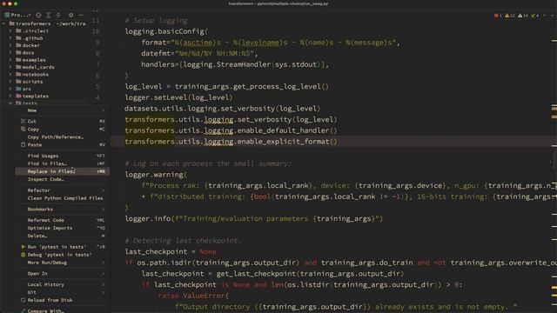Click the logger.setLevel(log_level) line
This screenshot has height=313, width=557.
(178, 97)
